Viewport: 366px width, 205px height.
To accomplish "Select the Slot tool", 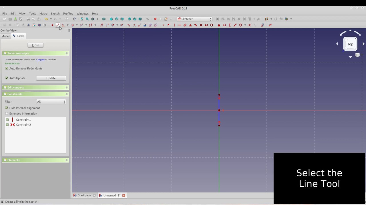I will (122, 25).
